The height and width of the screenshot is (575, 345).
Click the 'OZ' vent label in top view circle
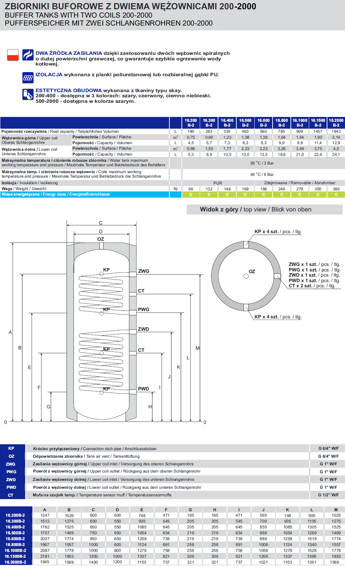pos(252,271)
